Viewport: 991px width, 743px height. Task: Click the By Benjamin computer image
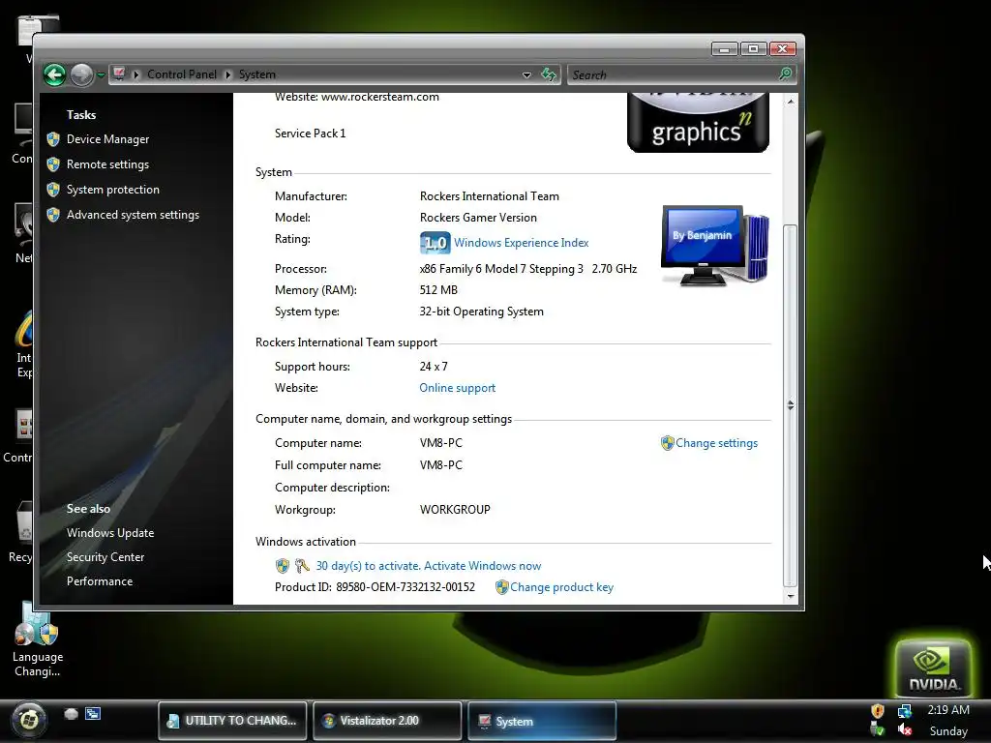coord(715,245)
